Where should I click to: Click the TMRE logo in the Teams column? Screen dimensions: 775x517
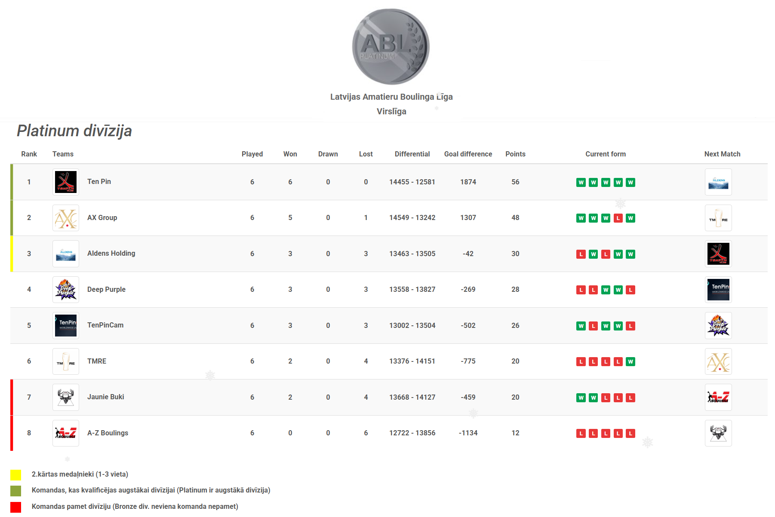coord(66,361)
